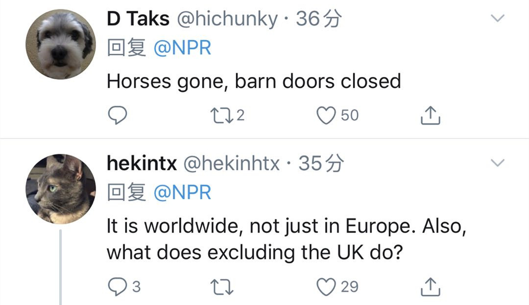
Task: Reply to hekintx's worldwide tweet
Action: (117, 286)
